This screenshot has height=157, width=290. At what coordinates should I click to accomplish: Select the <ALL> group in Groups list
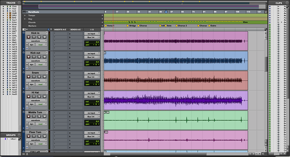pyautogui.click(x=13, y=139)
